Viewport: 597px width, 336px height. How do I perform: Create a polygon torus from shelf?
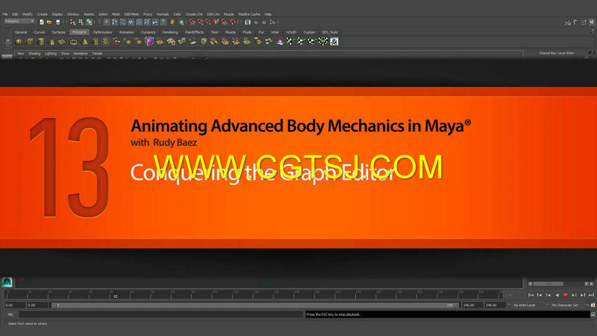pos(73,42)
